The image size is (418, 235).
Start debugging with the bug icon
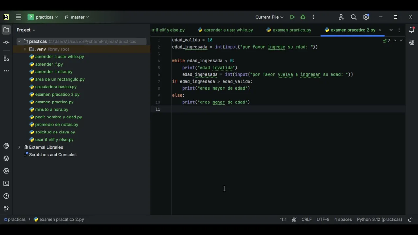pos(303,17)
